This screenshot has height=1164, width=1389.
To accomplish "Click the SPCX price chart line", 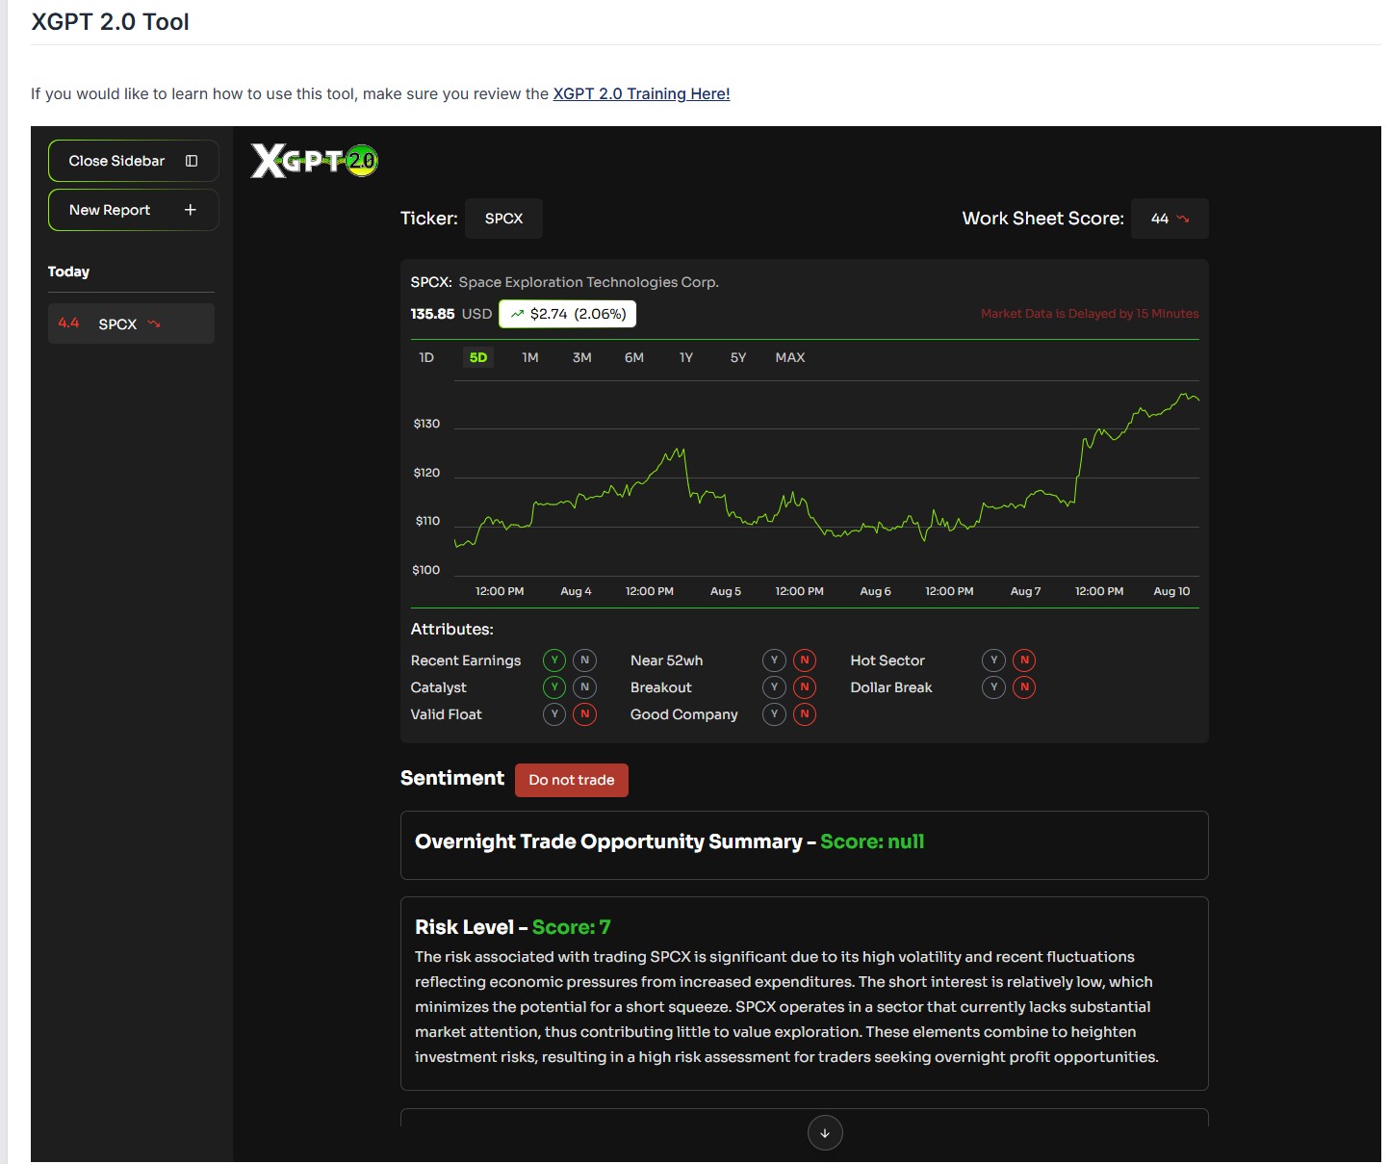I will coord(827,470).
